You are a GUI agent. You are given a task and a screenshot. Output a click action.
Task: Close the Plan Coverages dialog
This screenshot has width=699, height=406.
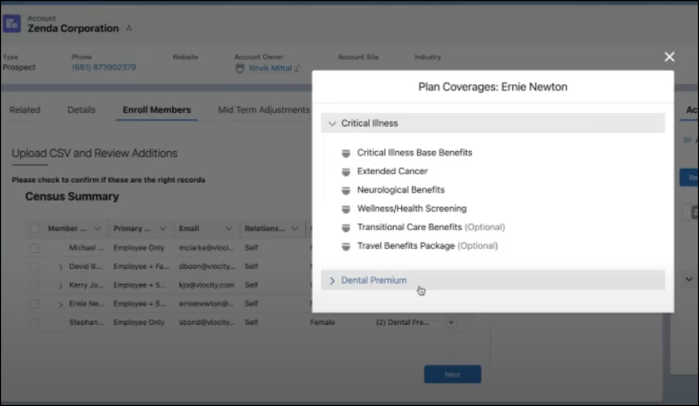tap(669, 57)
